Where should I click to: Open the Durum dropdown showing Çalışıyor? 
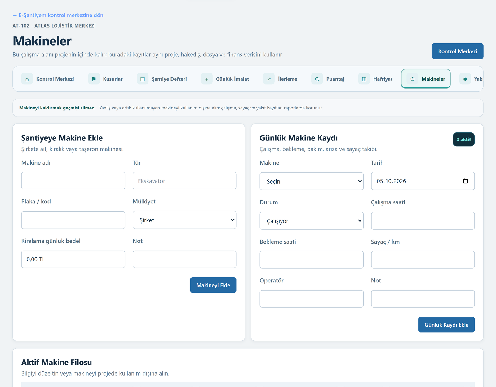pyautogui.click(x=312, y=221)
